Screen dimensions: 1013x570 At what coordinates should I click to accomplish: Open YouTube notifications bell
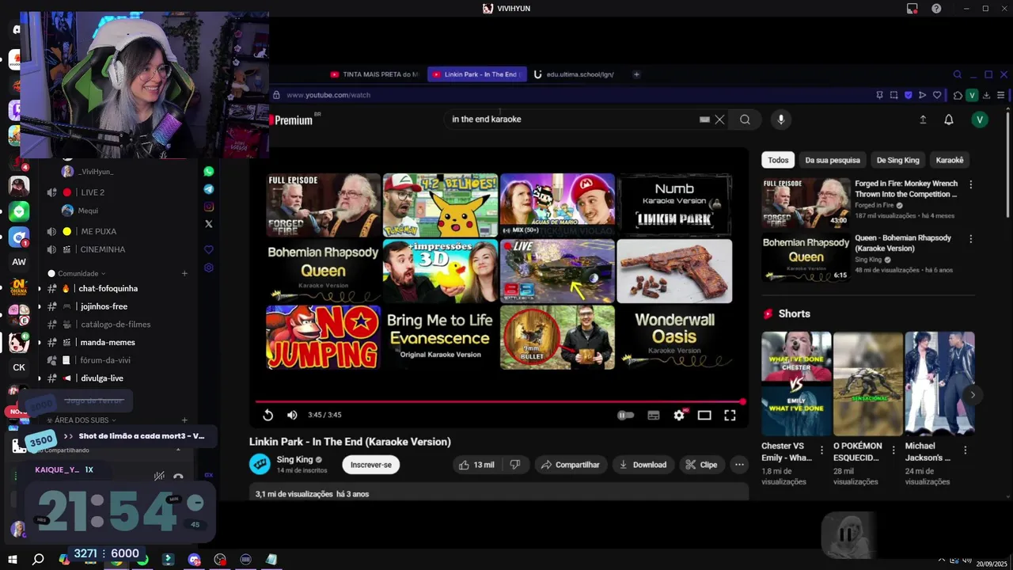click(949, 120)
